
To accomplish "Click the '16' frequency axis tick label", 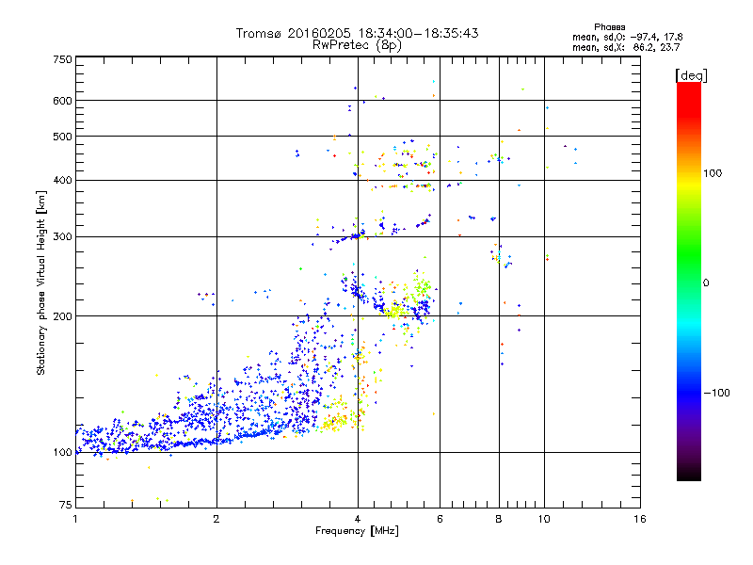I will [x=640, y=519].
